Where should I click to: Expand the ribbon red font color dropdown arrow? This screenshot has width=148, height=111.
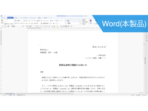[x=33, y=23]
